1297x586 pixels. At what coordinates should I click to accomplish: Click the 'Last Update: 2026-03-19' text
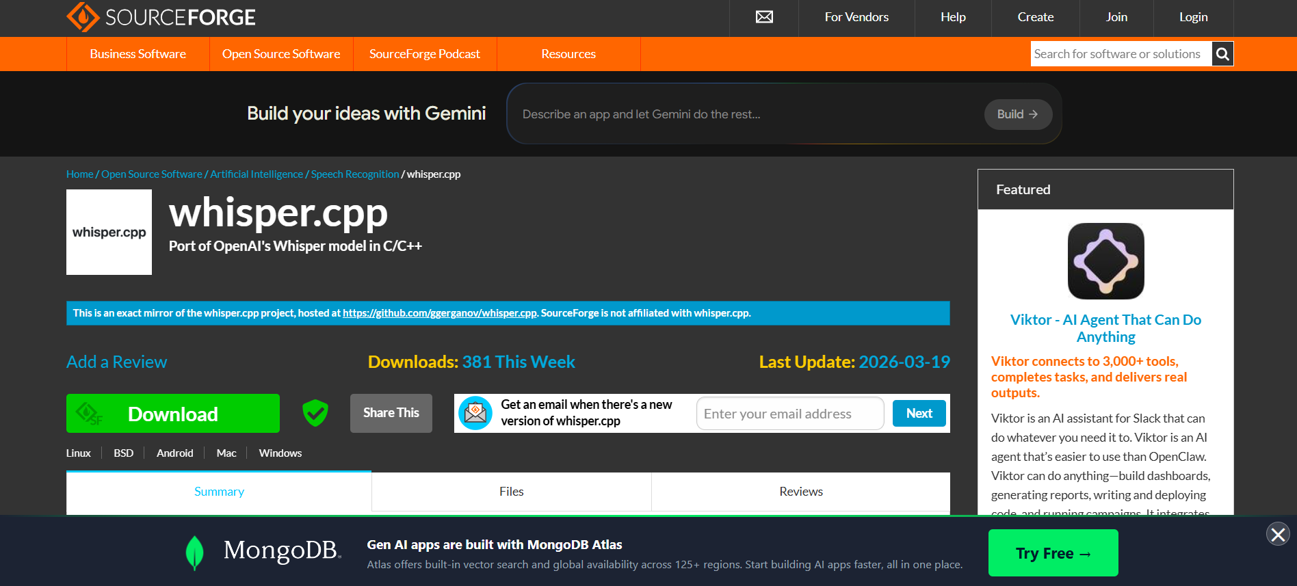point(854,362)
